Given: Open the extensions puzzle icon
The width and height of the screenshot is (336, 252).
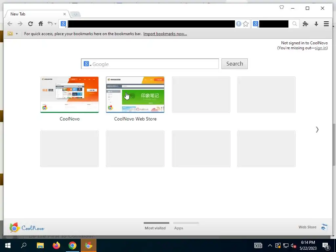Looking at the screenshot, I should (x=305, y=24).
